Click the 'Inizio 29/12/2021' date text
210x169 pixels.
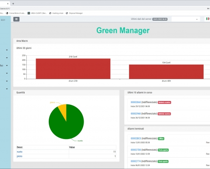(x=140, y=106)
